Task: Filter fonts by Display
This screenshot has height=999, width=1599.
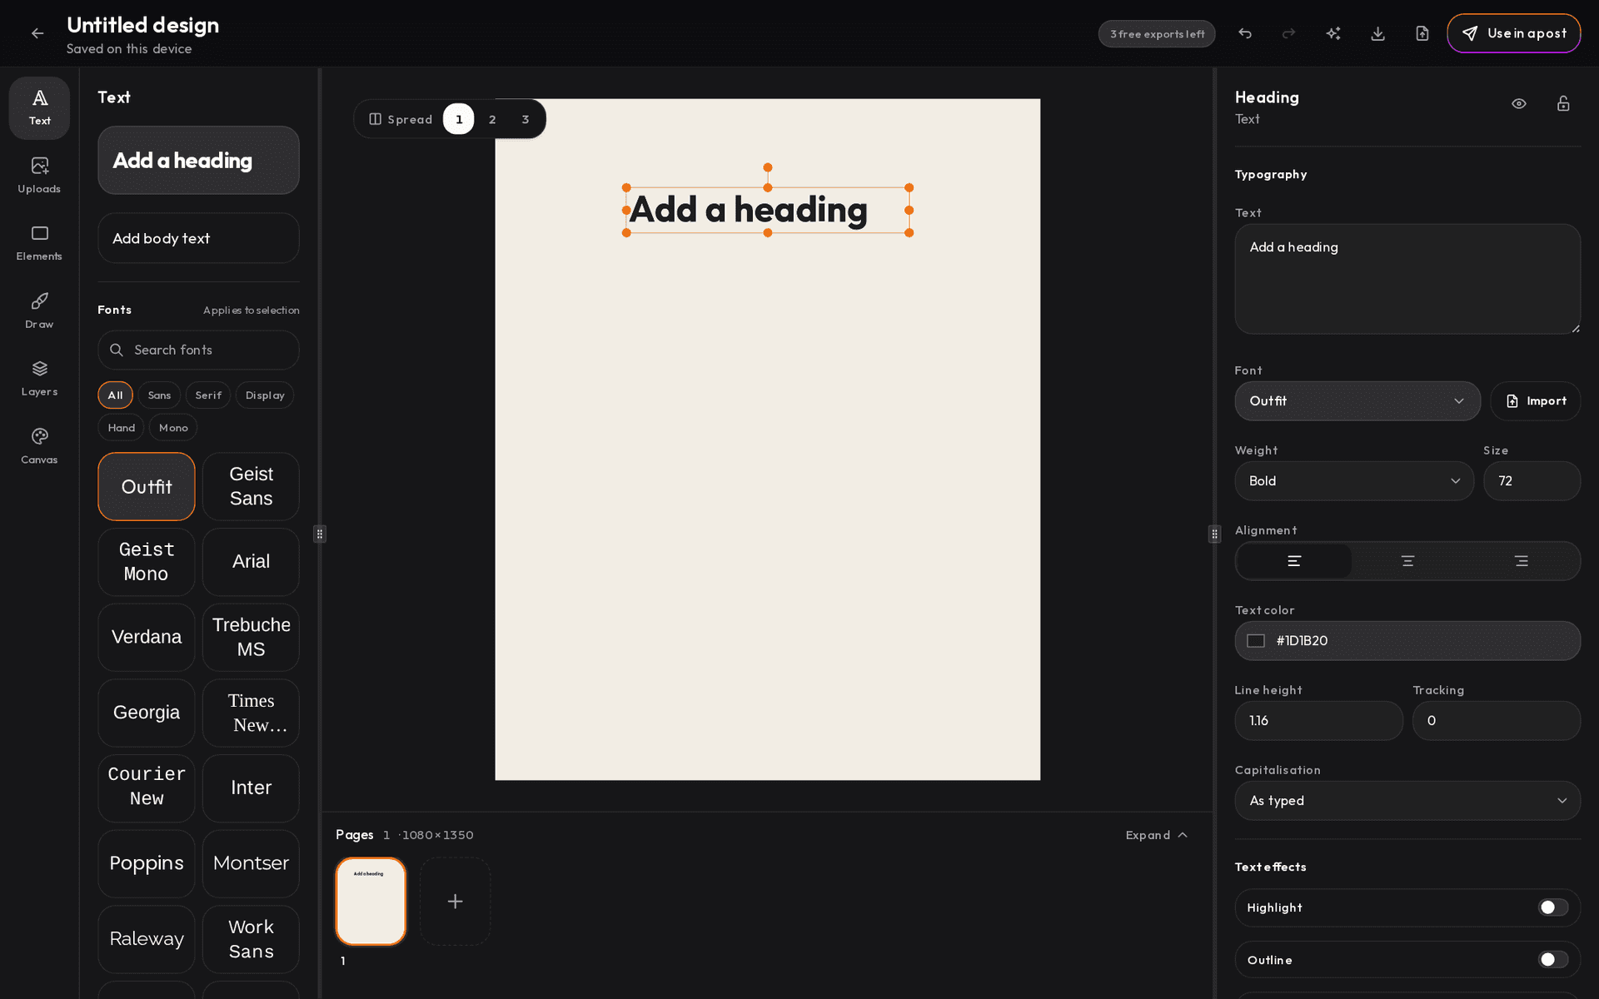Action: (265, 395)
